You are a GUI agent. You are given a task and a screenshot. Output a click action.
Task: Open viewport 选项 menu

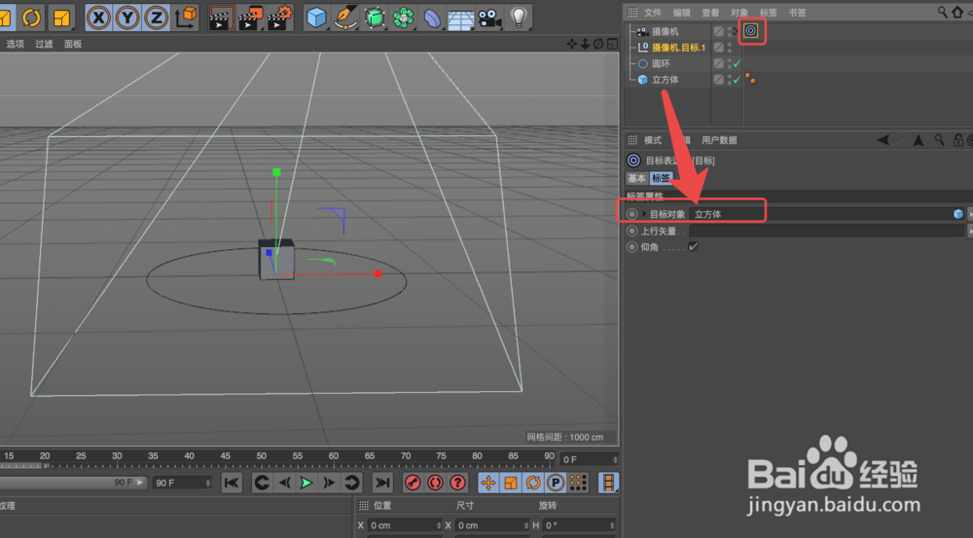(x=15, y=44)
